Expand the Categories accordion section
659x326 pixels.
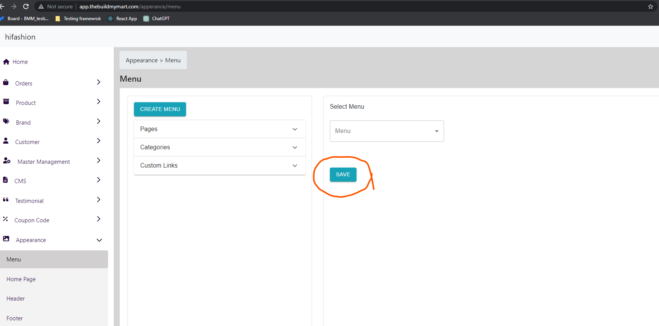tap(220, 147)
